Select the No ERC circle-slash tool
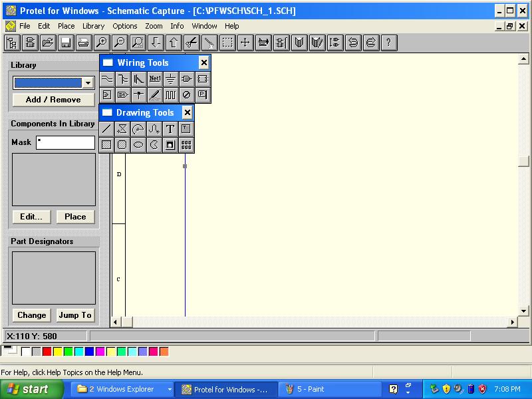532x399 pixels. click(x=187, y=95)
